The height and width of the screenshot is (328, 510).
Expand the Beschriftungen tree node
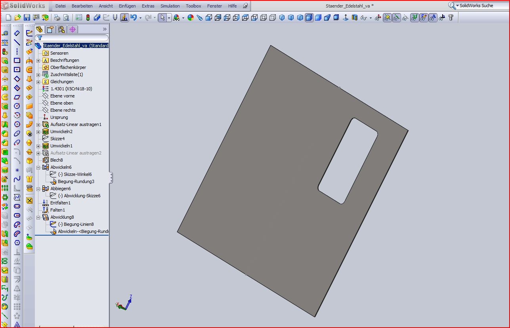(38, 60)
